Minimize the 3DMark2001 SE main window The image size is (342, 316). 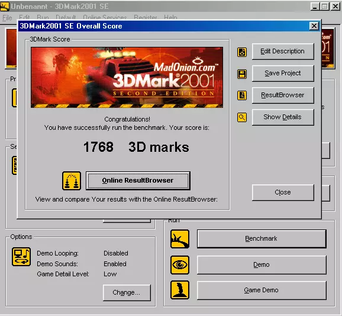tap(315, 7)
